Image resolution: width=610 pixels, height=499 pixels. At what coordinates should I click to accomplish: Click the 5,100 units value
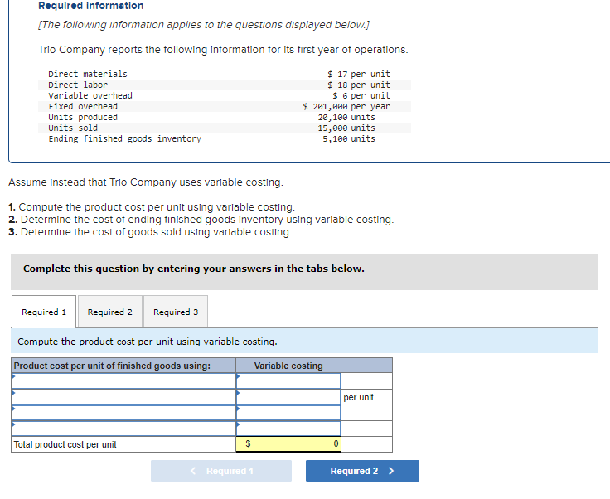(349, 139)
